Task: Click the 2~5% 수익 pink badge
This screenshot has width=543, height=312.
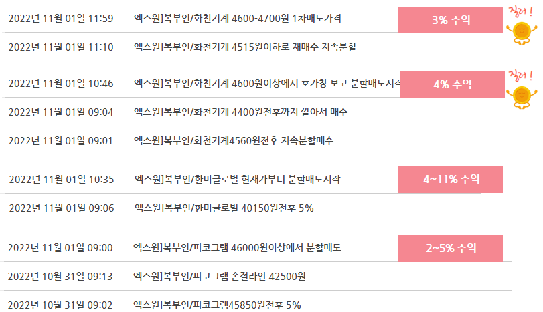Action: 451,249
